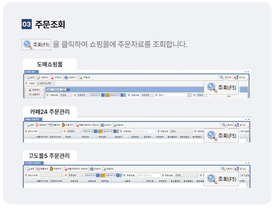Open 관리사이트 dropdown in 고도몰5 주문관리
The width and height of the screenshot is (275, 208).
point(51,176)
